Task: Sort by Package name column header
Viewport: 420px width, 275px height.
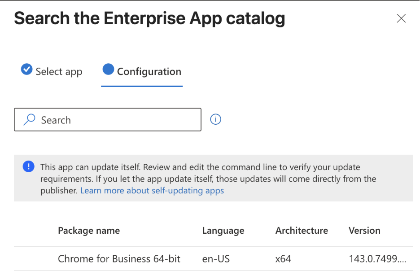Action: (89, 231)
